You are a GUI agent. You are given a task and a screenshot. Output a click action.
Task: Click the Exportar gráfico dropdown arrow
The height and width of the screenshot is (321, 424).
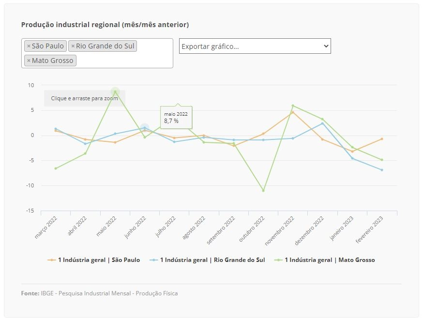[326, 46]
